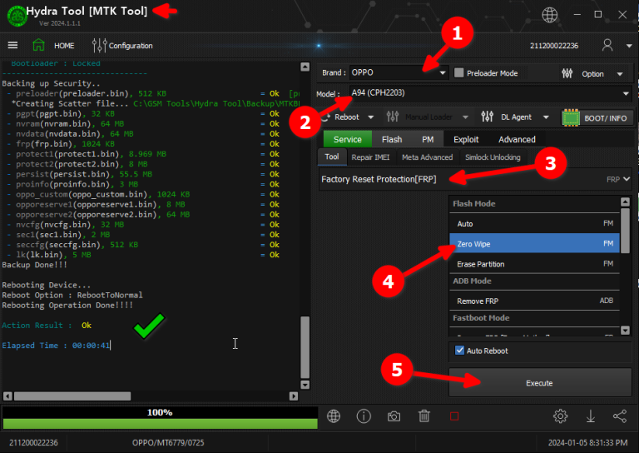Select the Tool sub-tab

(x=332, y=157)
